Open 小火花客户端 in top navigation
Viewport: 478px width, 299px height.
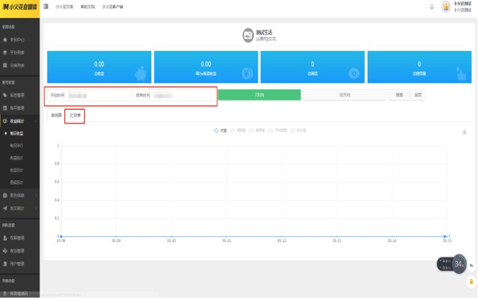tap(112, 7)
